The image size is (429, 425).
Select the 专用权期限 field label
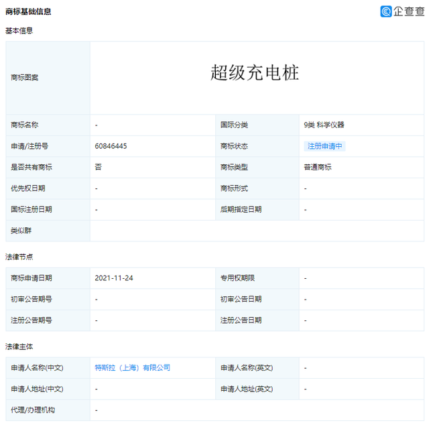coord(237,278)
